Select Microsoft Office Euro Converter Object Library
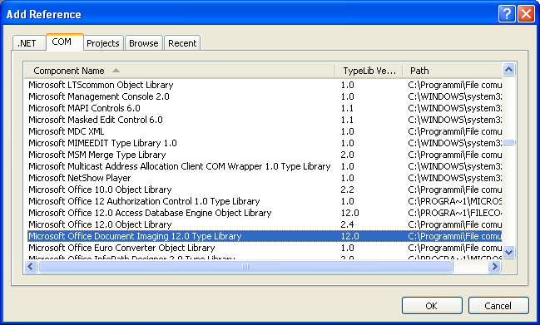540x325 pixels. tap(265, 248)
